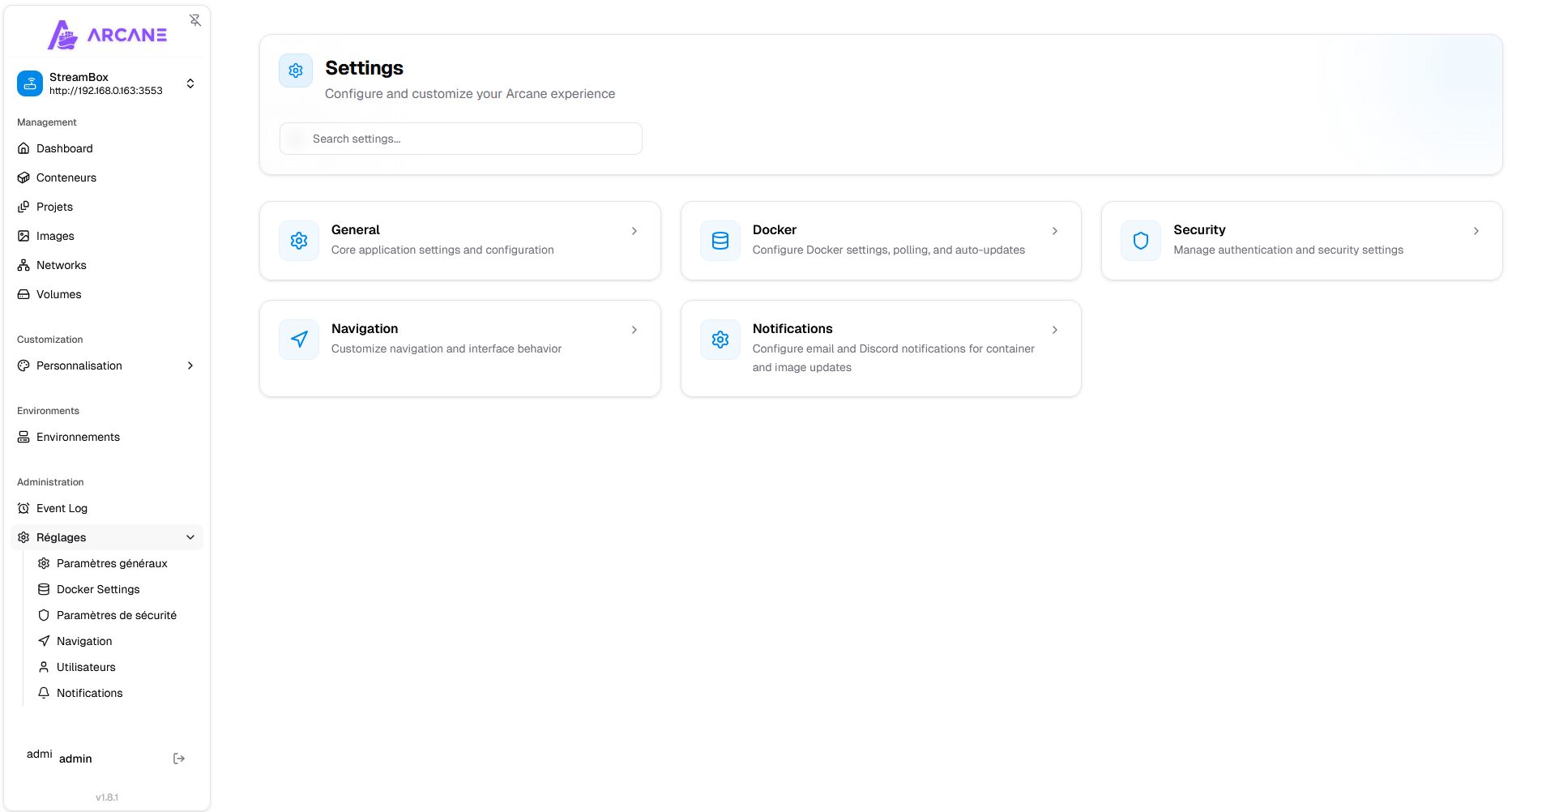Image resolution: width=1542 pixels, height=812 pixels.
Task: Click the pin sidebar icon
Action: click(195, 20)
